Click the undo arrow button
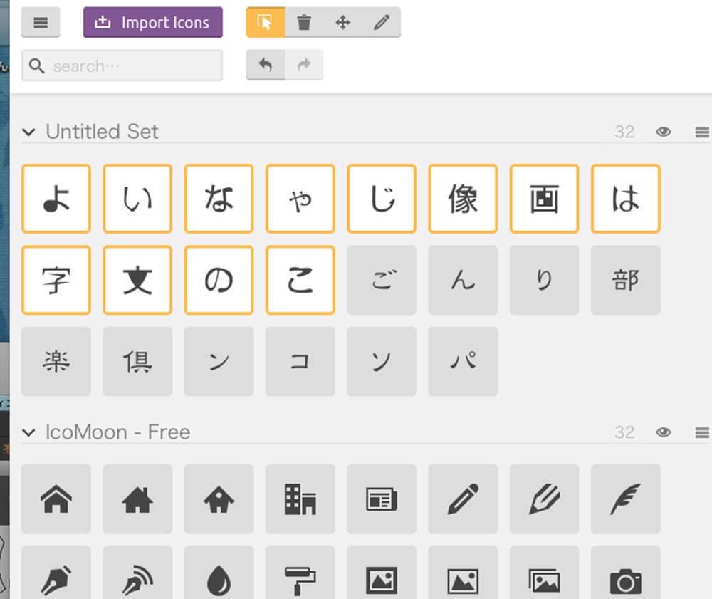The image size is (712, 599). tap(266, 66)
